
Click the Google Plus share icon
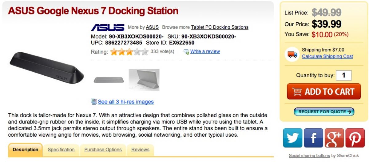[x=334, y=138]
